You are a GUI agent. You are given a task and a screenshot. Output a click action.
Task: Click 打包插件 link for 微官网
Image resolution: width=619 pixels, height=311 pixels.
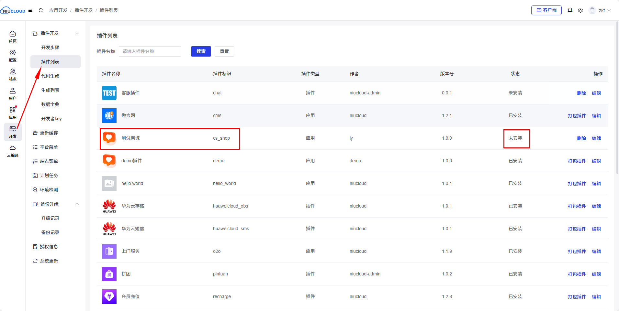pyautogui.click(x=577, y=116)
